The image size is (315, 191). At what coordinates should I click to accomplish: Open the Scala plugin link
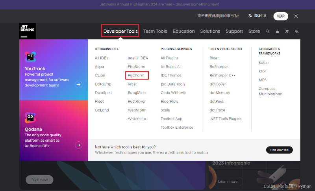[x=165, y=110]
